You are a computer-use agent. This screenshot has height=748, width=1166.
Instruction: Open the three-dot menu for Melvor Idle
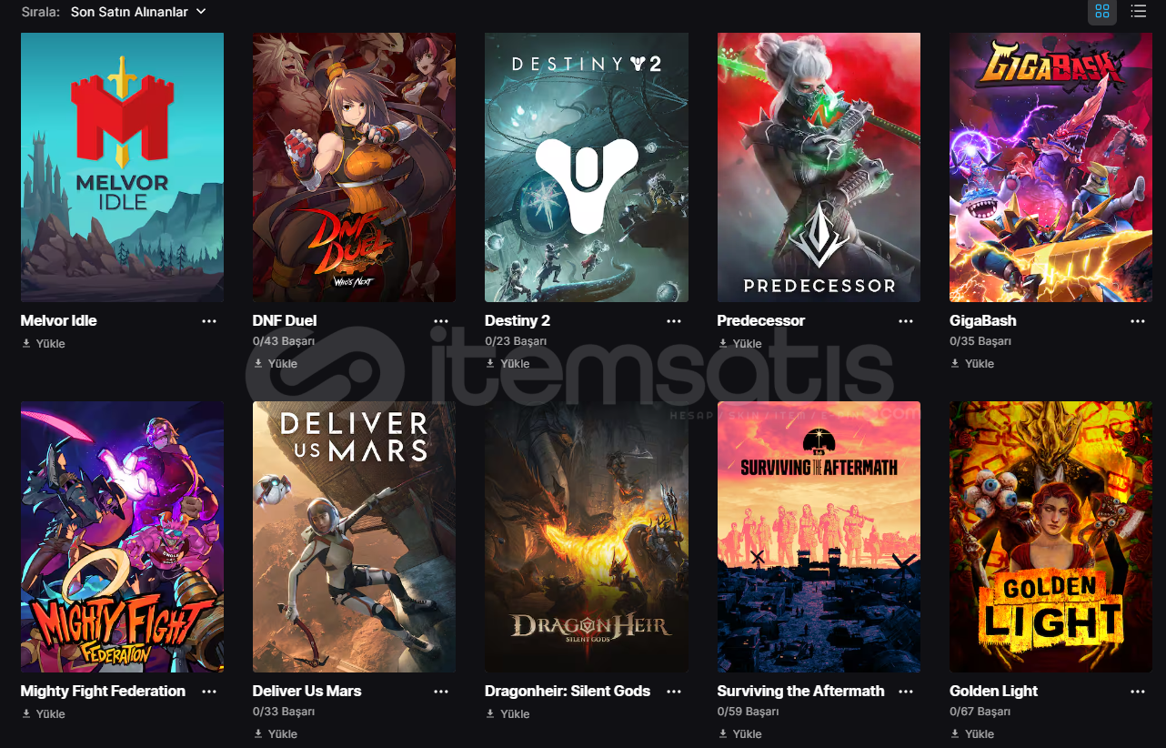coord(209,321)
